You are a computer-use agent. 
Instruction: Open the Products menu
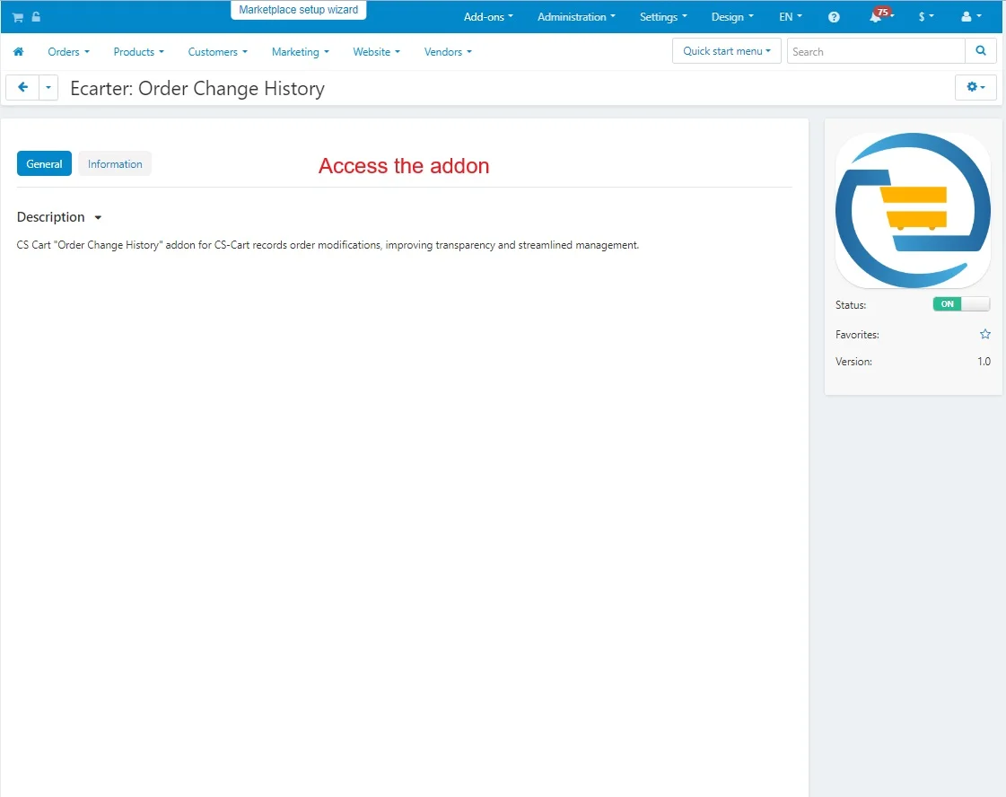[x=138, y=52]
